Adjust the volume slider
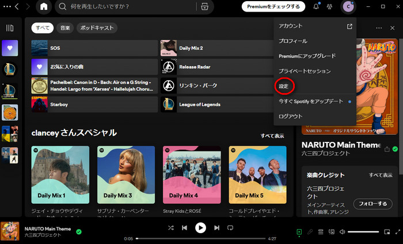The image size is (403, 244). 363,232
